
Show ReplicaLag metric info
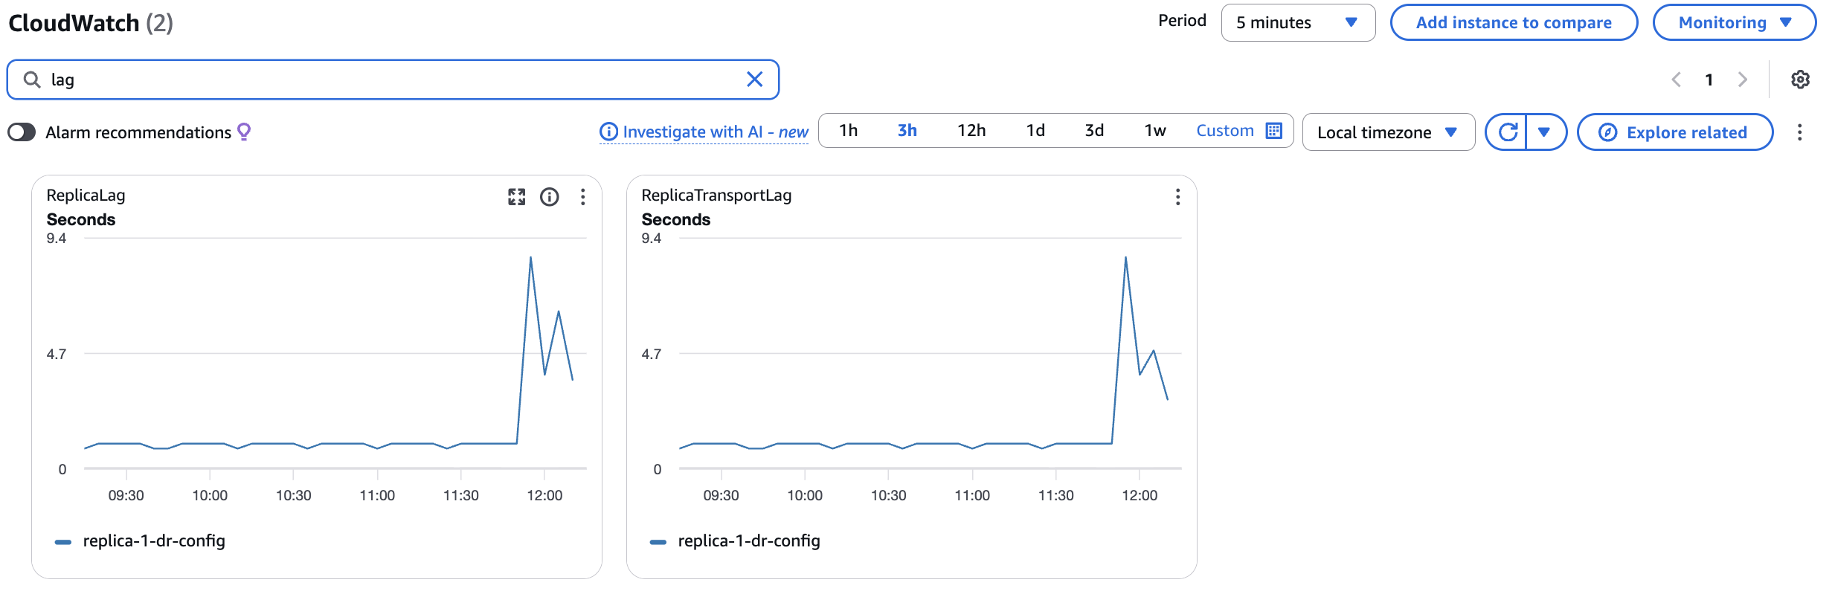[550, 197]
